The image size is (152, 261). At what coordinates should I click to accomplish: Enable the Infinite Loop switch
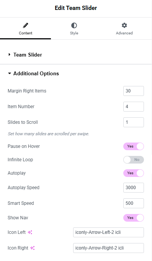(x=134, y=160)
